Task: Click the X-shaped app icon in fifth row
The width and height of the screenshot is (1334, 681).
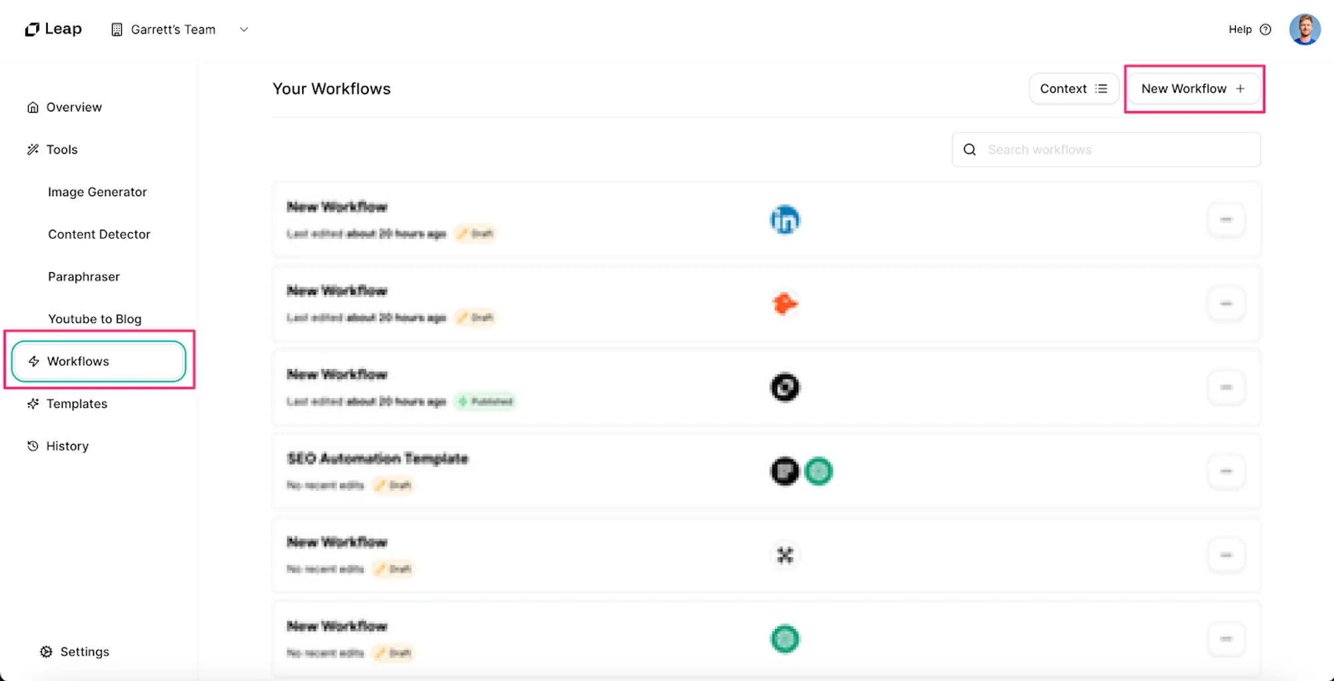Action: point(785,555)
